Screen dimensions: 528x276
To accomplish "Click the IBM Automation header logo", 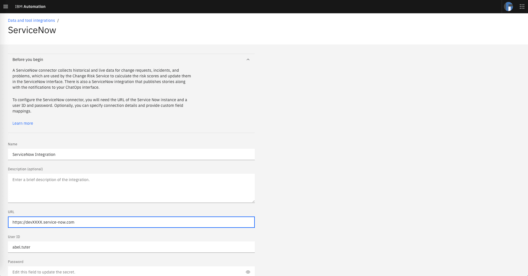I will [x=30, y=6].
